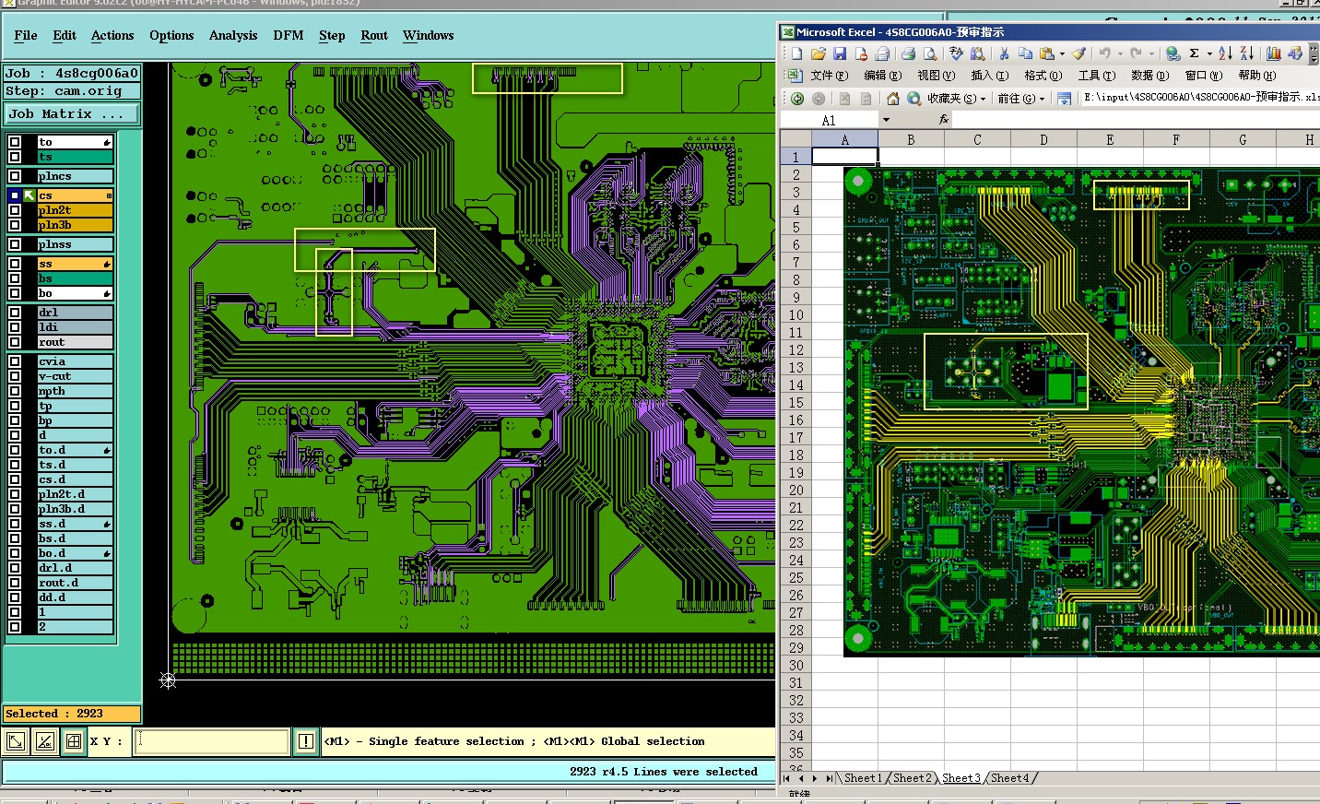Activate Format Painter brush
The width and height of the screenshot is (1320, 804).
[1078, 54]
